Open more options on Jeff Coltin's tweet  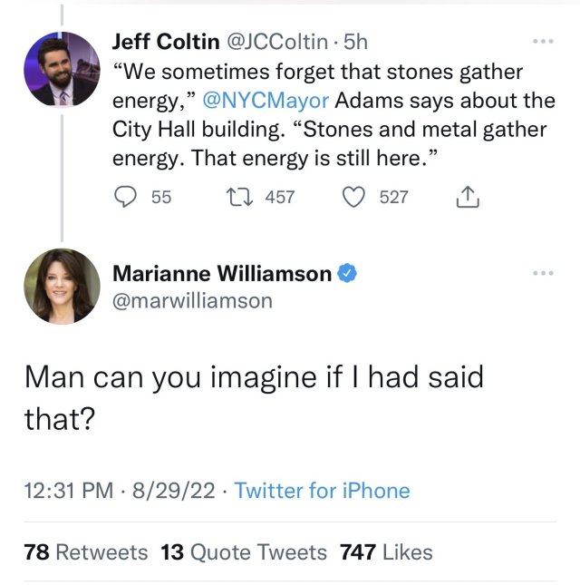click(x=542, y=42)
